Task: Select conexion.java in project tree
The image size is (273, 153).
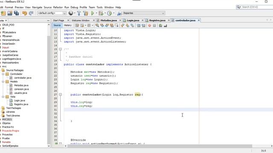Action: click(x=21, y=89)
